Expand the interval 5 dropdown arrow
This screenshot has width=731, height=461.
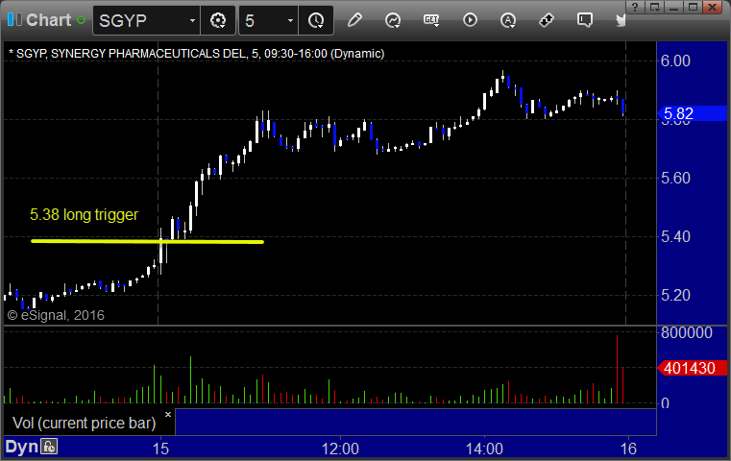point(290,20)
